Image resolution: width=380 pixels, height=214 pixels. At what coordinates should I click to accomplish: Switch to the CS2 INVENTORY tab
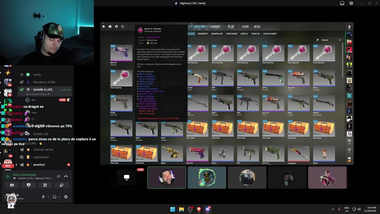pos(199,27)
